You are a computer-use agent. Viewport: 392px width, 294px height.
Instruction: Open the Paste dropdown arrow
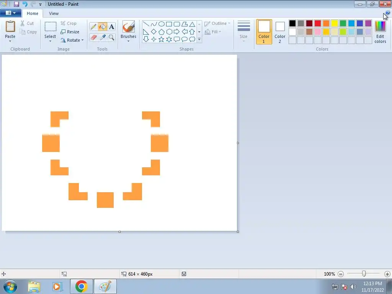10,41
